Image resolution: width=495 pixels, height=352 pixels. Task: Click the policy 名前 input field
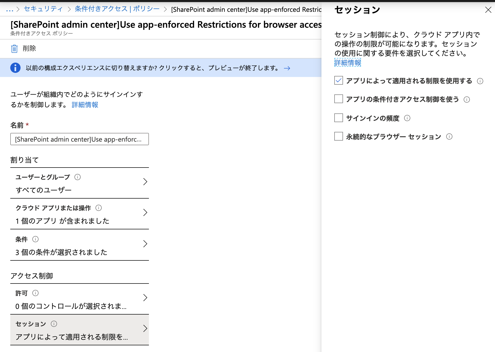pyautogui.click(x=80, y=139)
